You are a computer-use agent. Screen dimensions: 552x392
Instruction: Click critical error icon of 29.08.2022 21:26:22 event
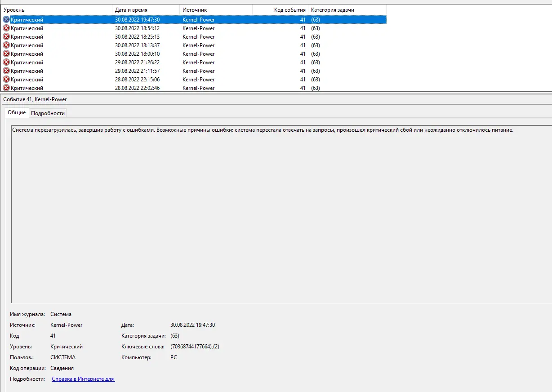pos(6,62)
